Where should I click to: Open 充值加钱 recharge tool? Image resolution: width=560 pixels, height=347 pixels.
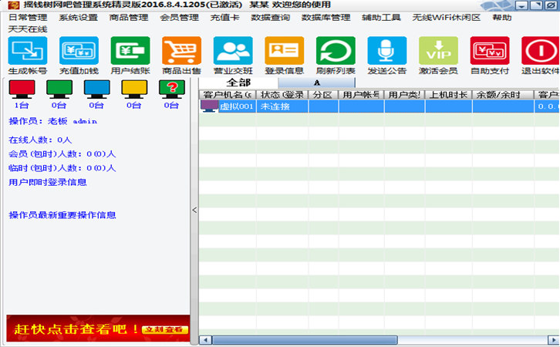(79, 51)
